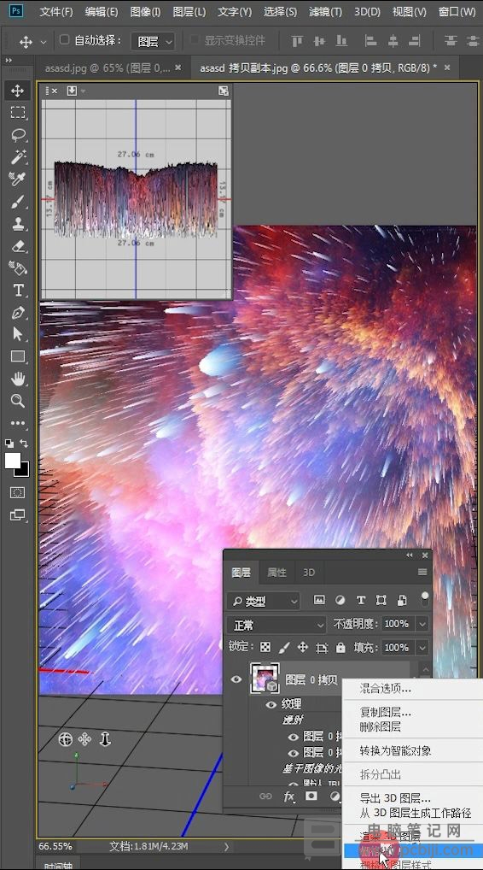The height and width of the screenshot is (870, 483).
Task: Select the Magic Wand tool
Action: tap(18, 157)
